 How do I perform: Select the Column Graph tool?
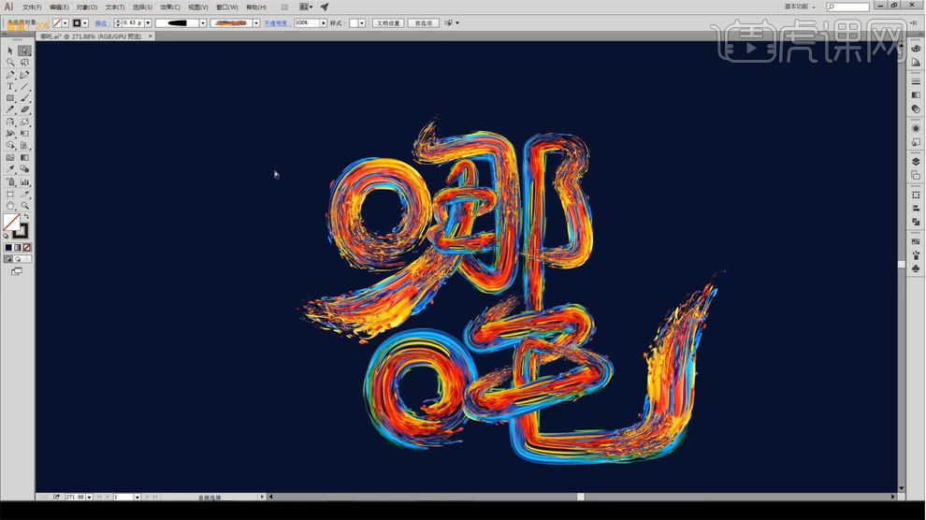pos(24,182)
